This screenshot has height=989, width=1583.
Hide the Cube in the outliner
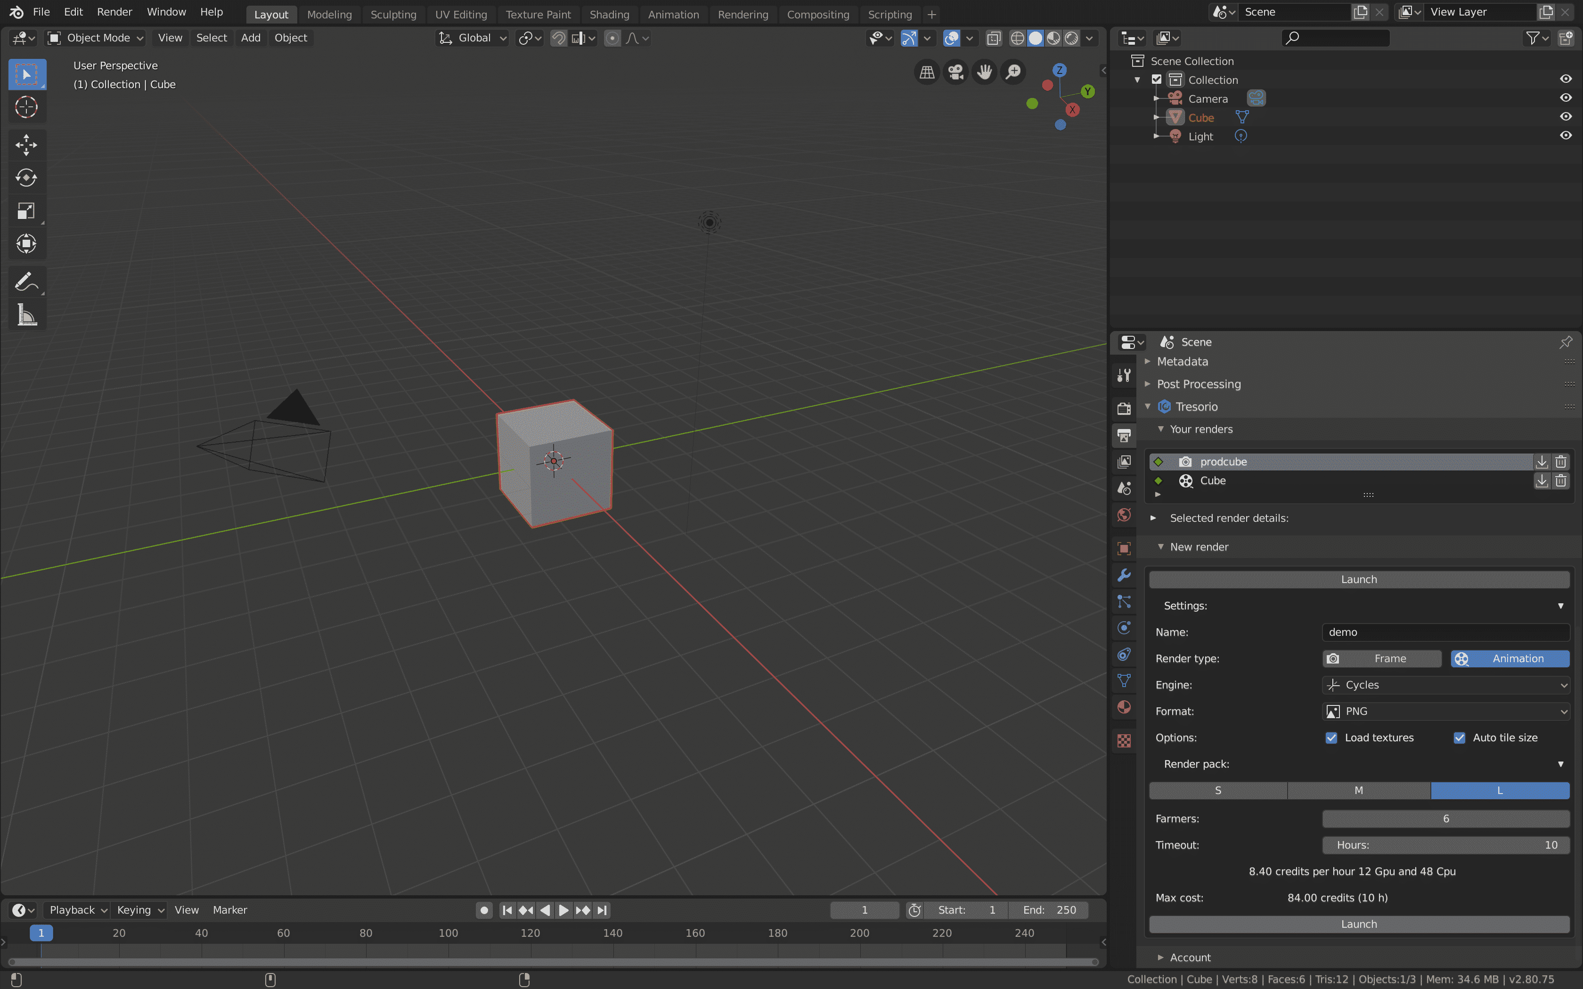(1566, 117)
